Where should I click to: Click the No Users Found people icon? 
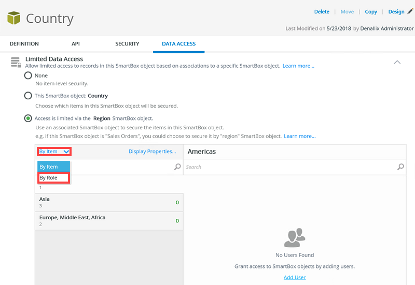[x=295, y=238]
